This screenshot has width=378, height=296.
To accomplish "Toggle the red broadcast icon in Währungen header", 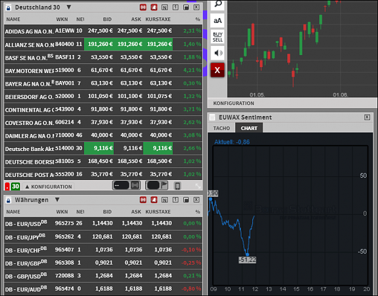I will pos(143,200).
